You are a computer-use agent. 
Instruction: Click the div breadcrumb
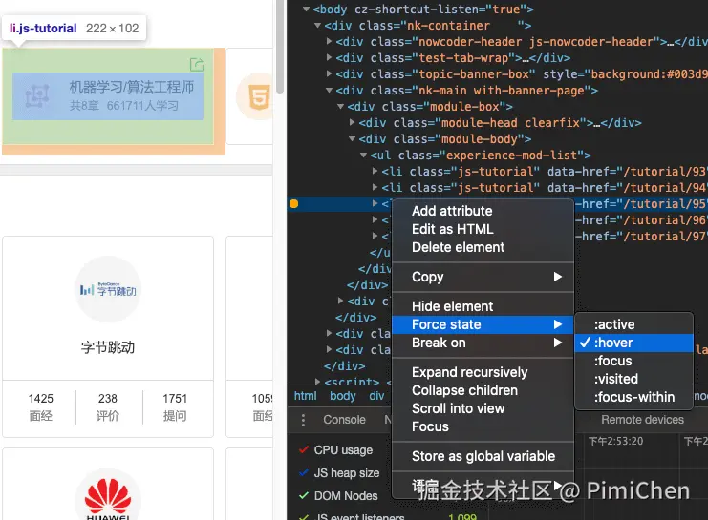[x=376, y=396]
